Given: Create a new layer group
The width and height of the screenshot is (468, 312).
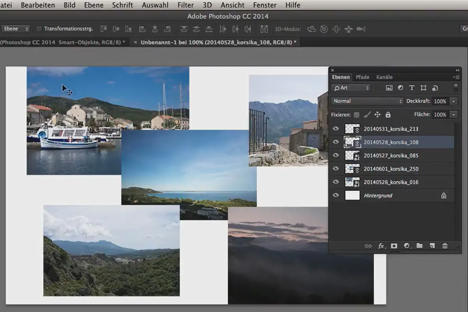Looking at the screenshot, I should 419,246.
